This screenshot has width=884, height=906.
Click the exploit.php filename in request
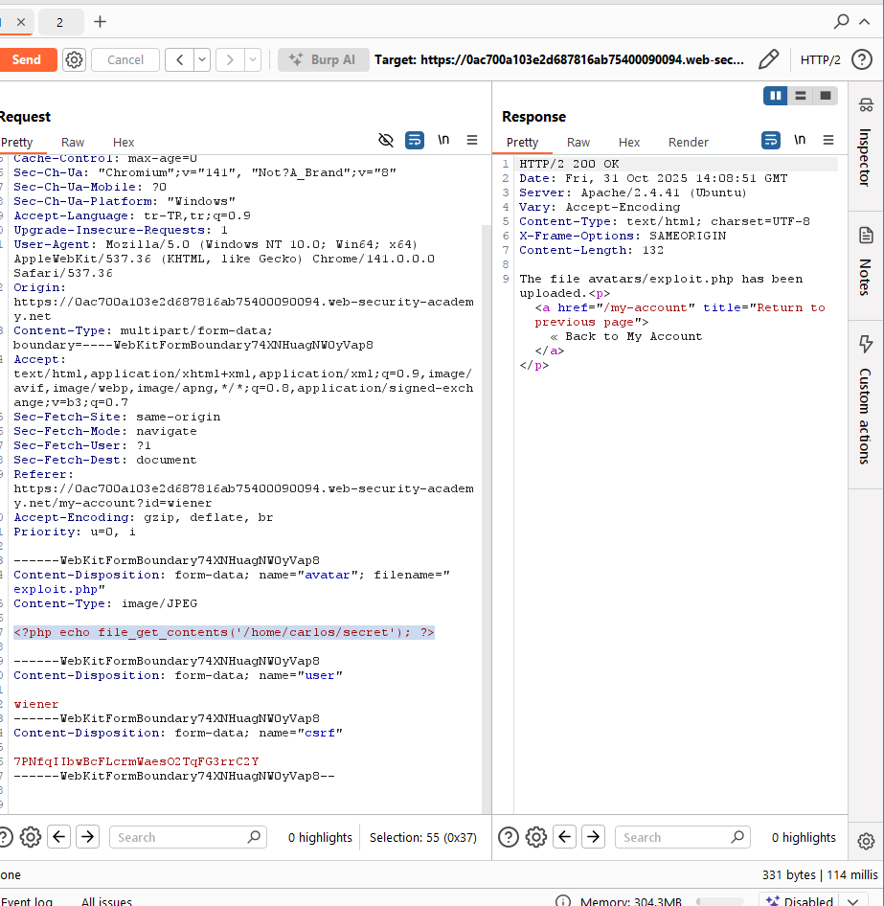click(56, 589)
